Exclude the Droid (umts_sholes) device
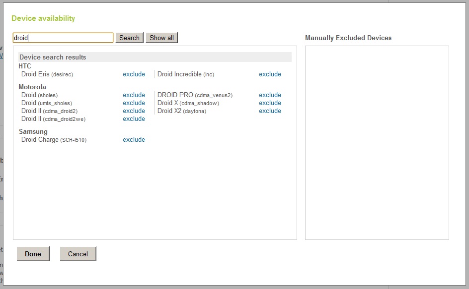This screenshot has height=289, width=469. tap(134, 103)
